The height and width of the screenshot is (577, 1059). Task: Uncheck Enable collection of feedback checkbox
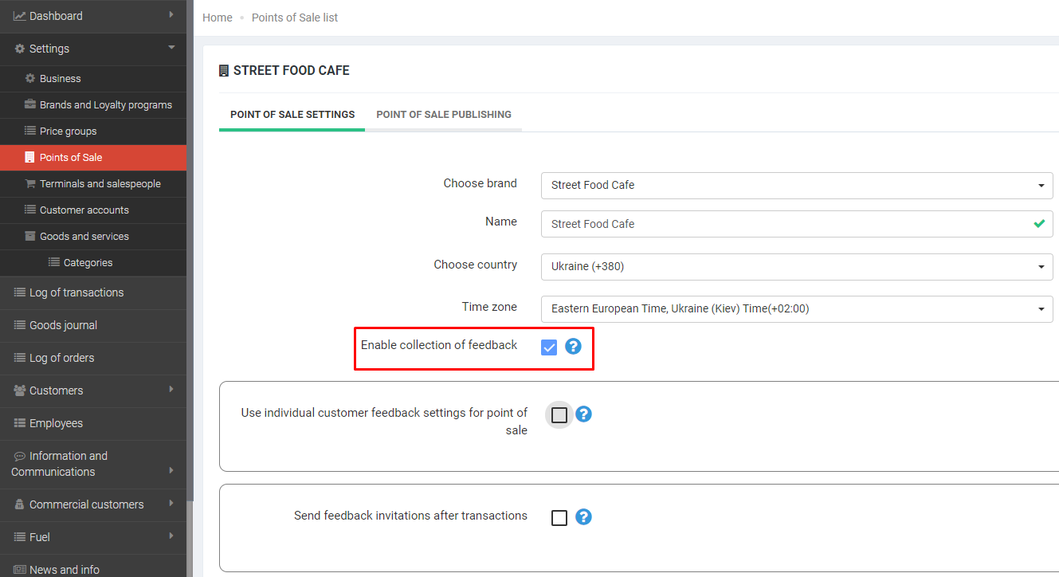pos(549,347)
